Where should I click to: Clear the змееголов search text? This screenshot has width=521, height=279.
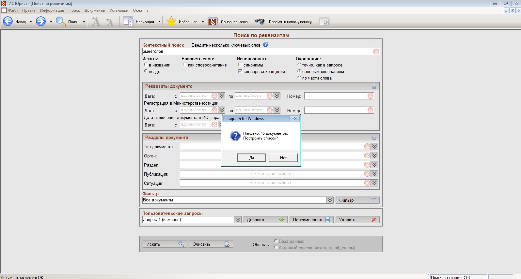pos(376,51)
